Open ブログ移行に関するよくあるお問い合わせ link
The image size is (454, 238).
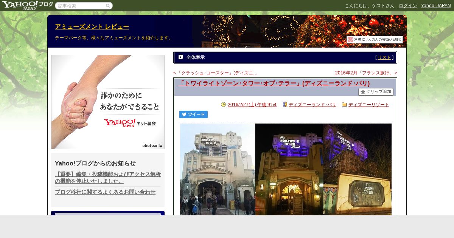[105, 192]
